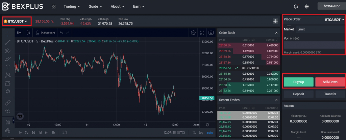Viewport: 346px width, 140px height.
Task: Select ask price 28157.56 in order book
Action: [x=225, y=62]
